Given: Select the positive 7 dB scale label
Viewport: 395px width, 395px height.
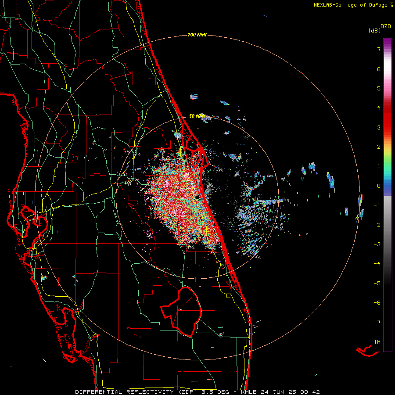Looking at the screenshot, I should [x=379, y=49].
